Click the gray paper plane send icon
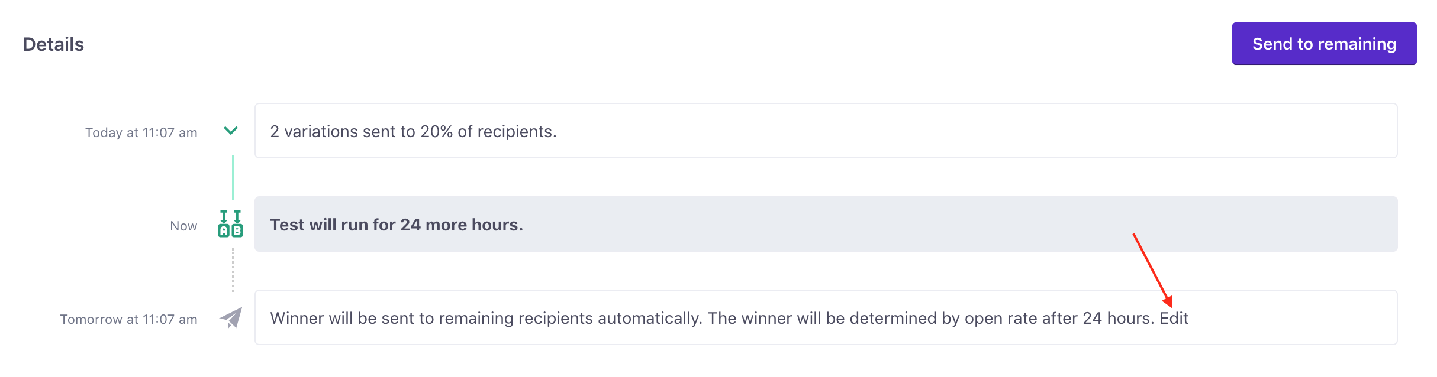 point(231,318)
